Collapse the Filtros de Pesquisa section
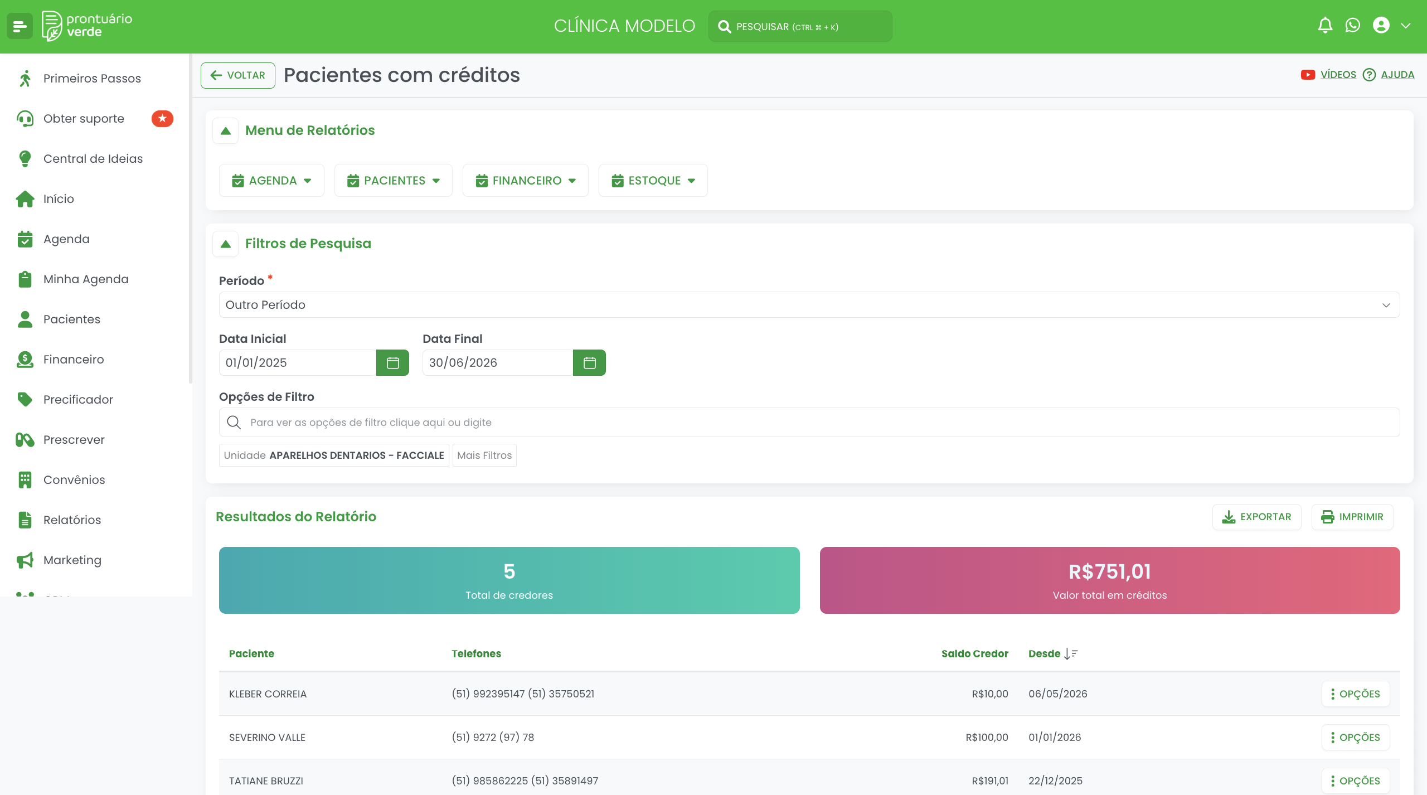 [x=226, y=244]
